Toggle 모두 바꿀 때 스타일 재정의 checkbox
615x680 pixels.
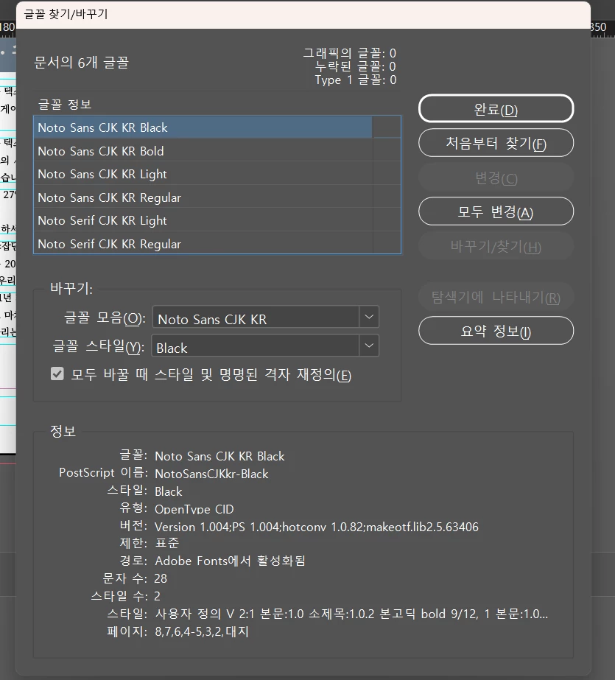pyautogui.click(x=57, y=374)
